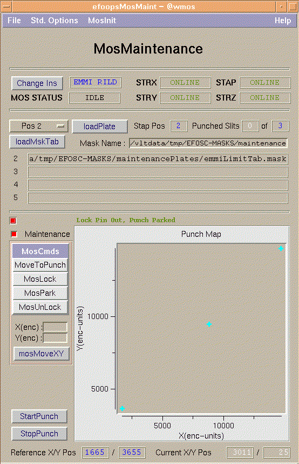Open the Help menu
Image resolution: width=299 pixels, height=464 pixels.
click(283, 21)
